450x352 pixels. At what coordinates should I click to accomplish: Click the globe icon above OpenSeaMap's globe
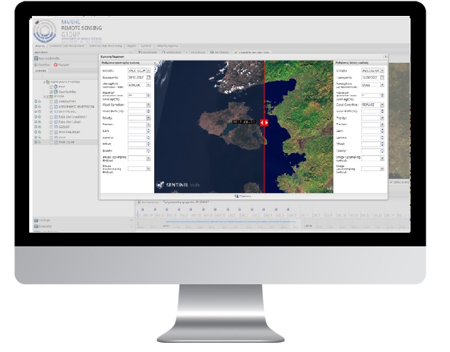[x=56, y=86]
